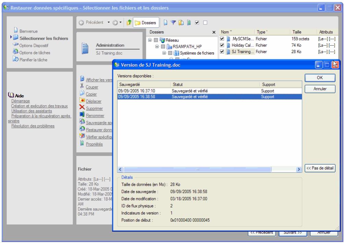
Task: Sort versions by Sauvegardé column
Action: tap(144, 85)
